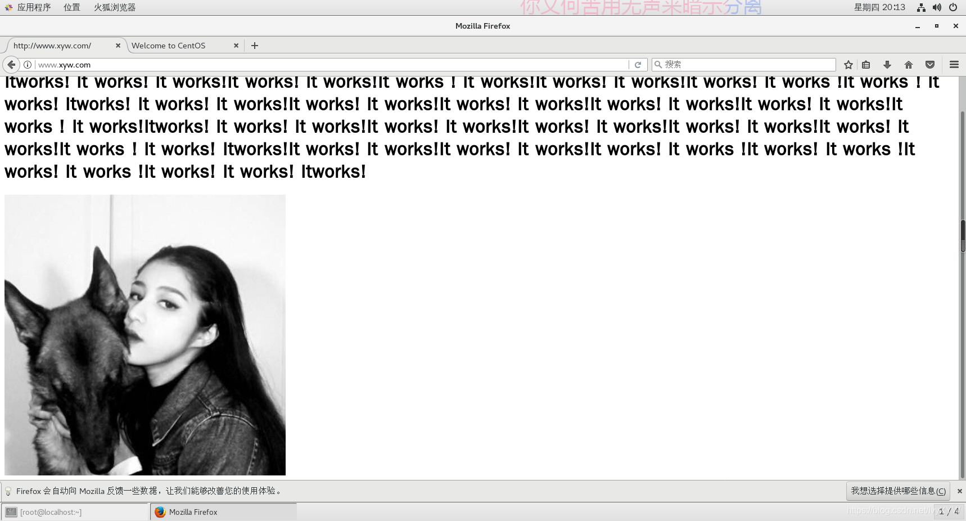Click the workspace switcher 1 / 4
The image size is (966, 521).
(949, 511)
